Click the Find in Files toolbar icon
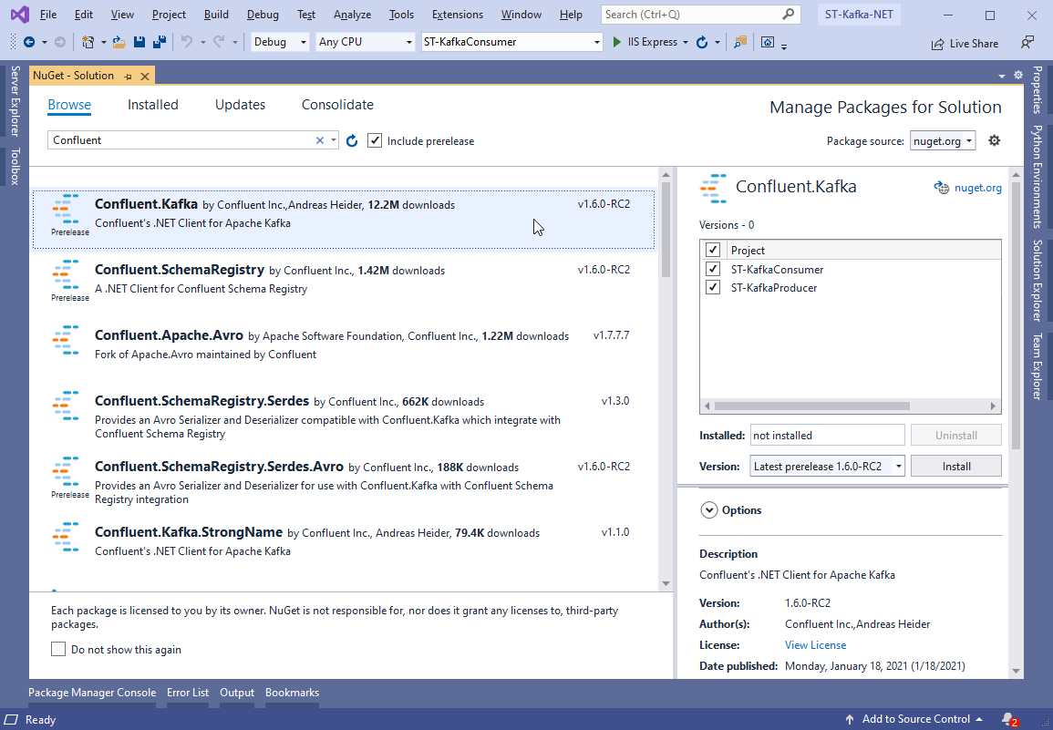The image size is (1053, 730). point(740,42)
